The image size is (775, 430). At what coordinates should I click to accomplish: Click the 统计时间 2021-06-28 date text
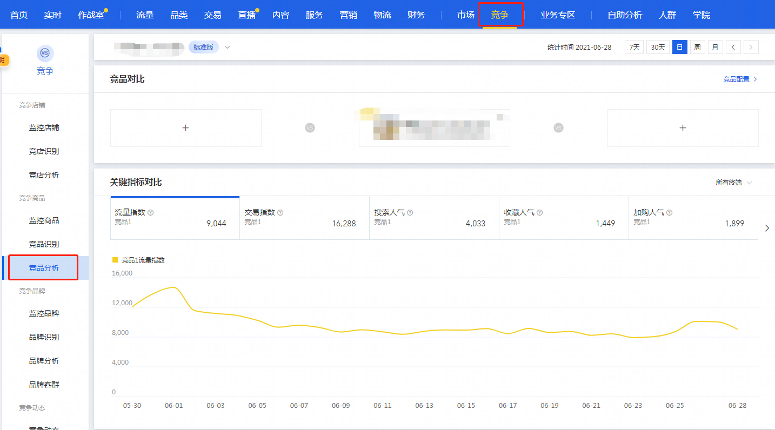(x=579, y=48)
